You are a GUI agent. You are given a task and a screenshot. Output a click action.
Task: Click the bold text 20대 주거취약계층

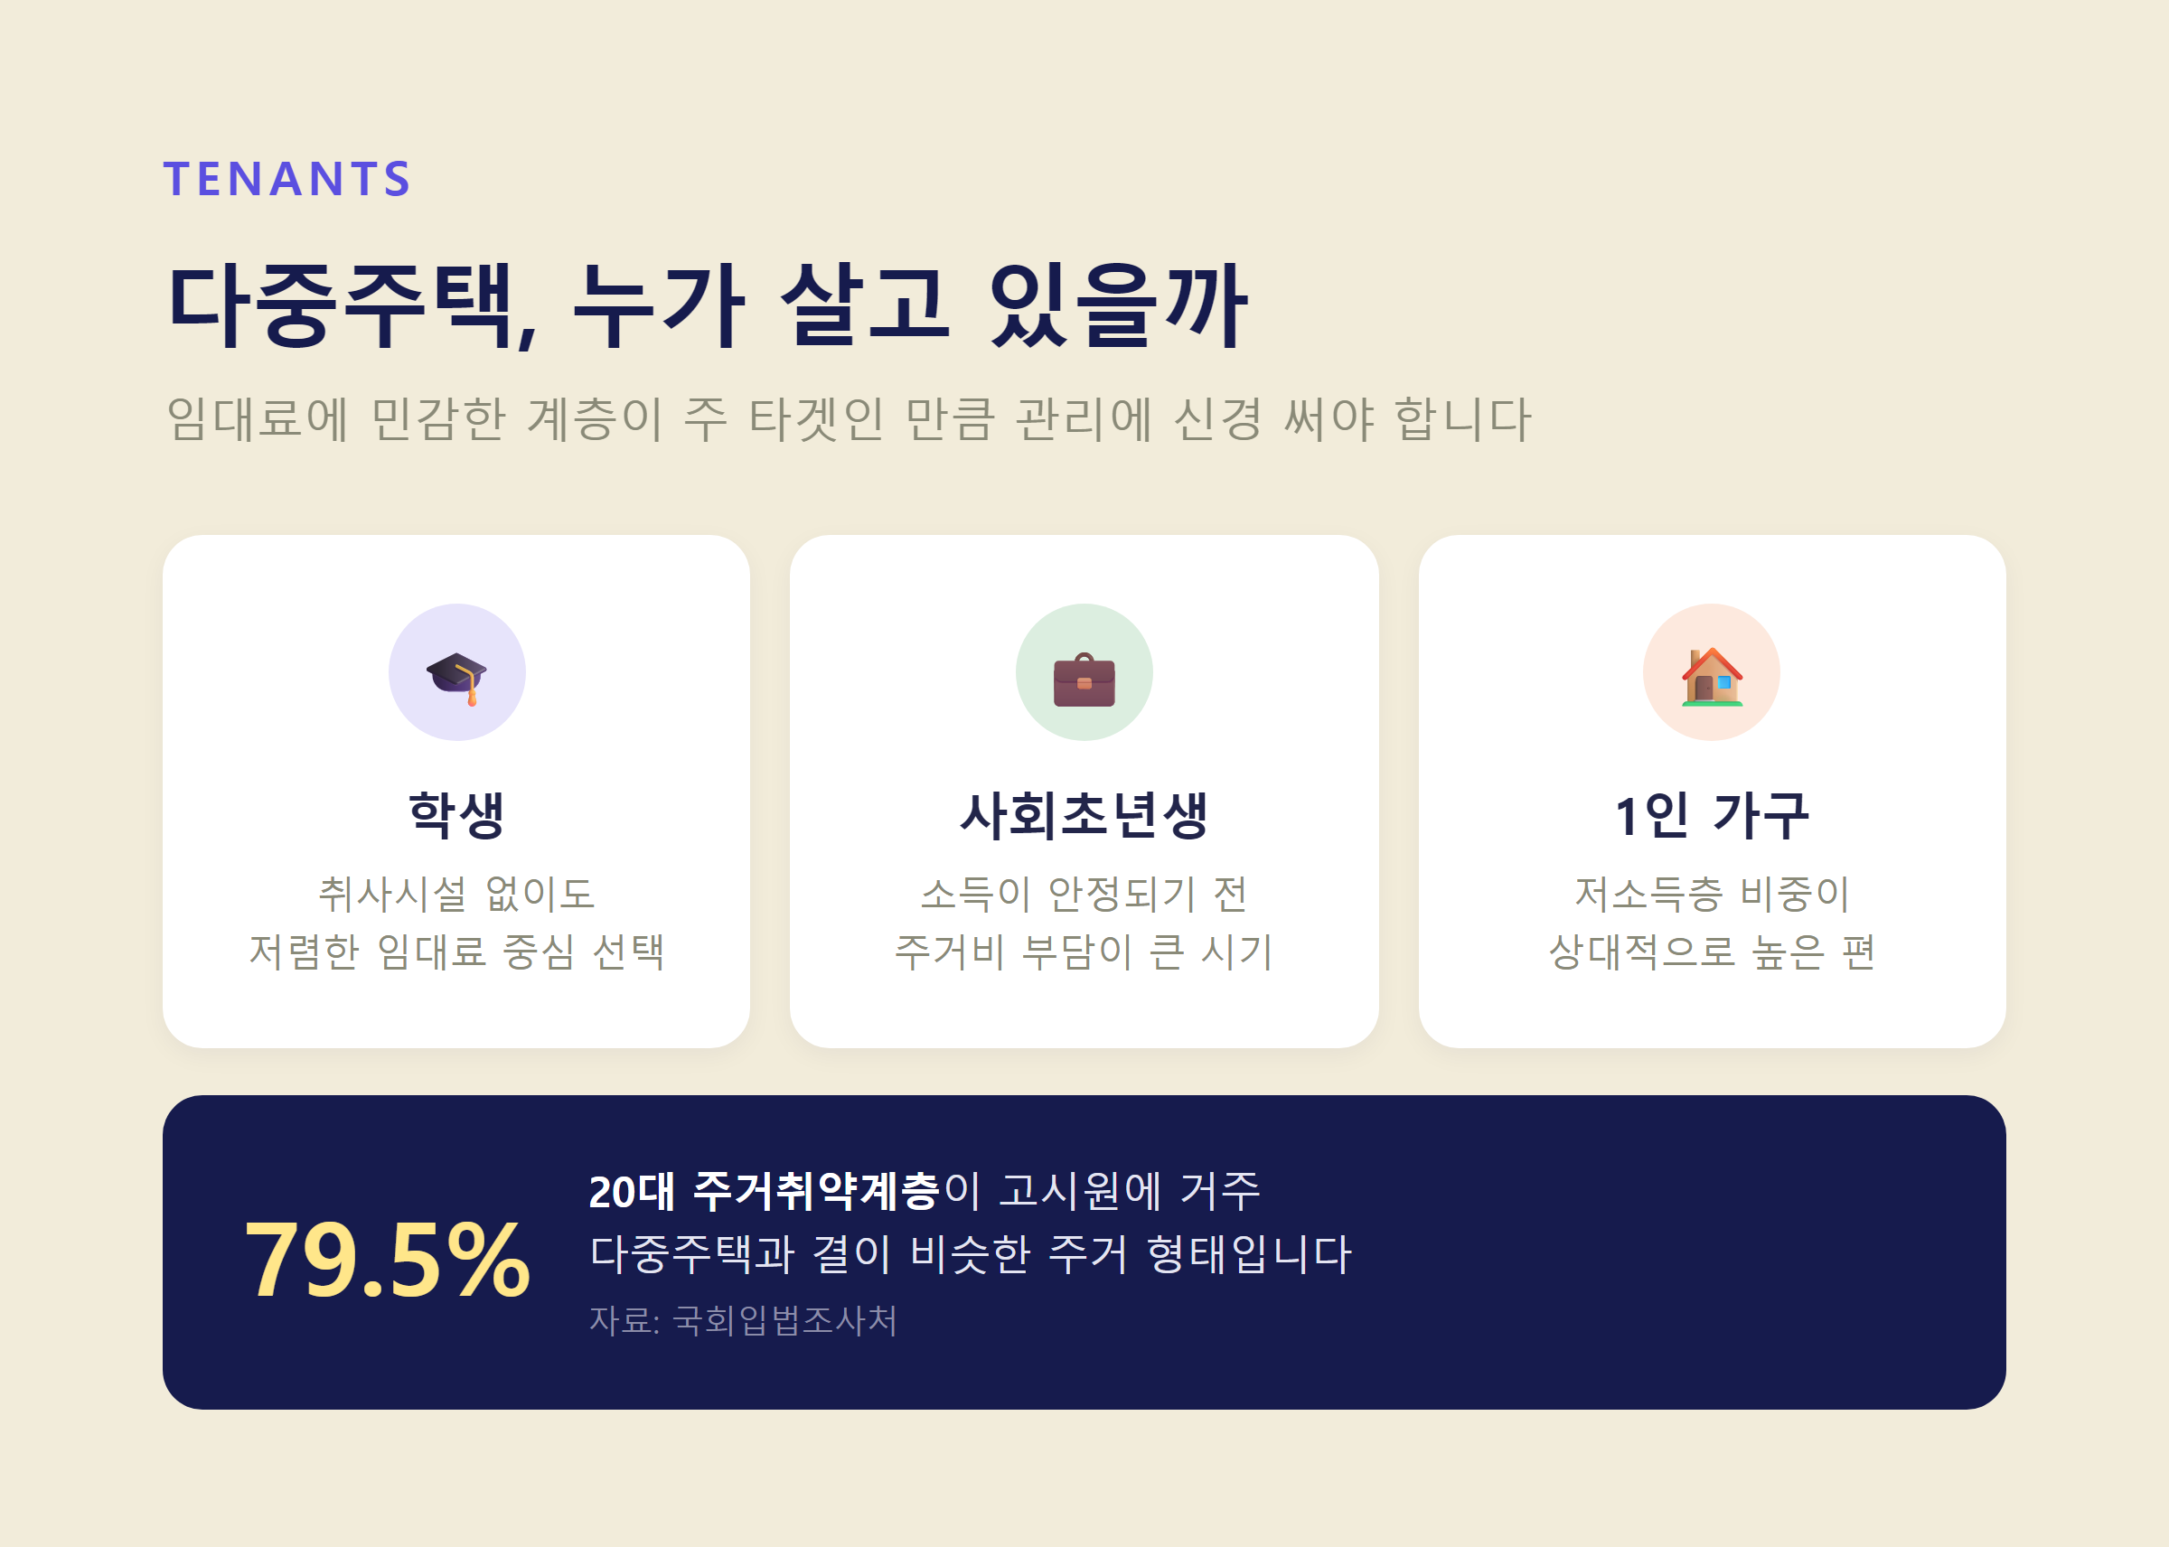(x=765, y=1192)
